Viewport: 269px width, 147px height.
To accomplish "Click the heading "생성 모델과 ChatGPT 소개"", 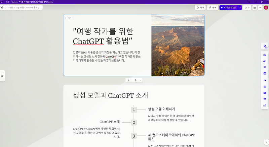I will click(111, 95).
